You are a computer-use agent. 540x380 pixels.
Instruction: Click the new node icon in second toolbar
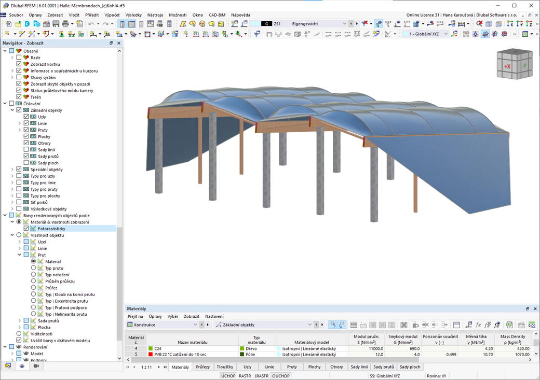tap(7, 34)
